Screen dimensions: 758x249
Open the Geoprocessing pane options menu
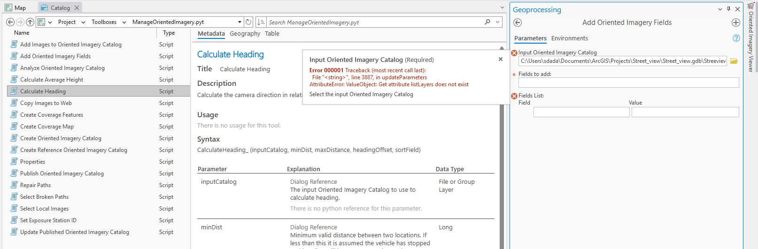pyautogui.click(x=720, y=9)
